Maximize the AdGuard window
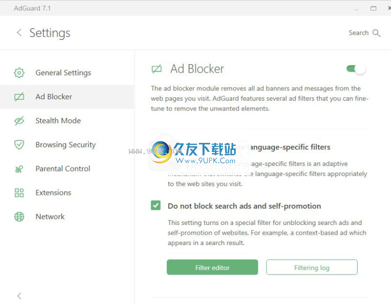This screenshot has width=391, height=305. point(373,8)
